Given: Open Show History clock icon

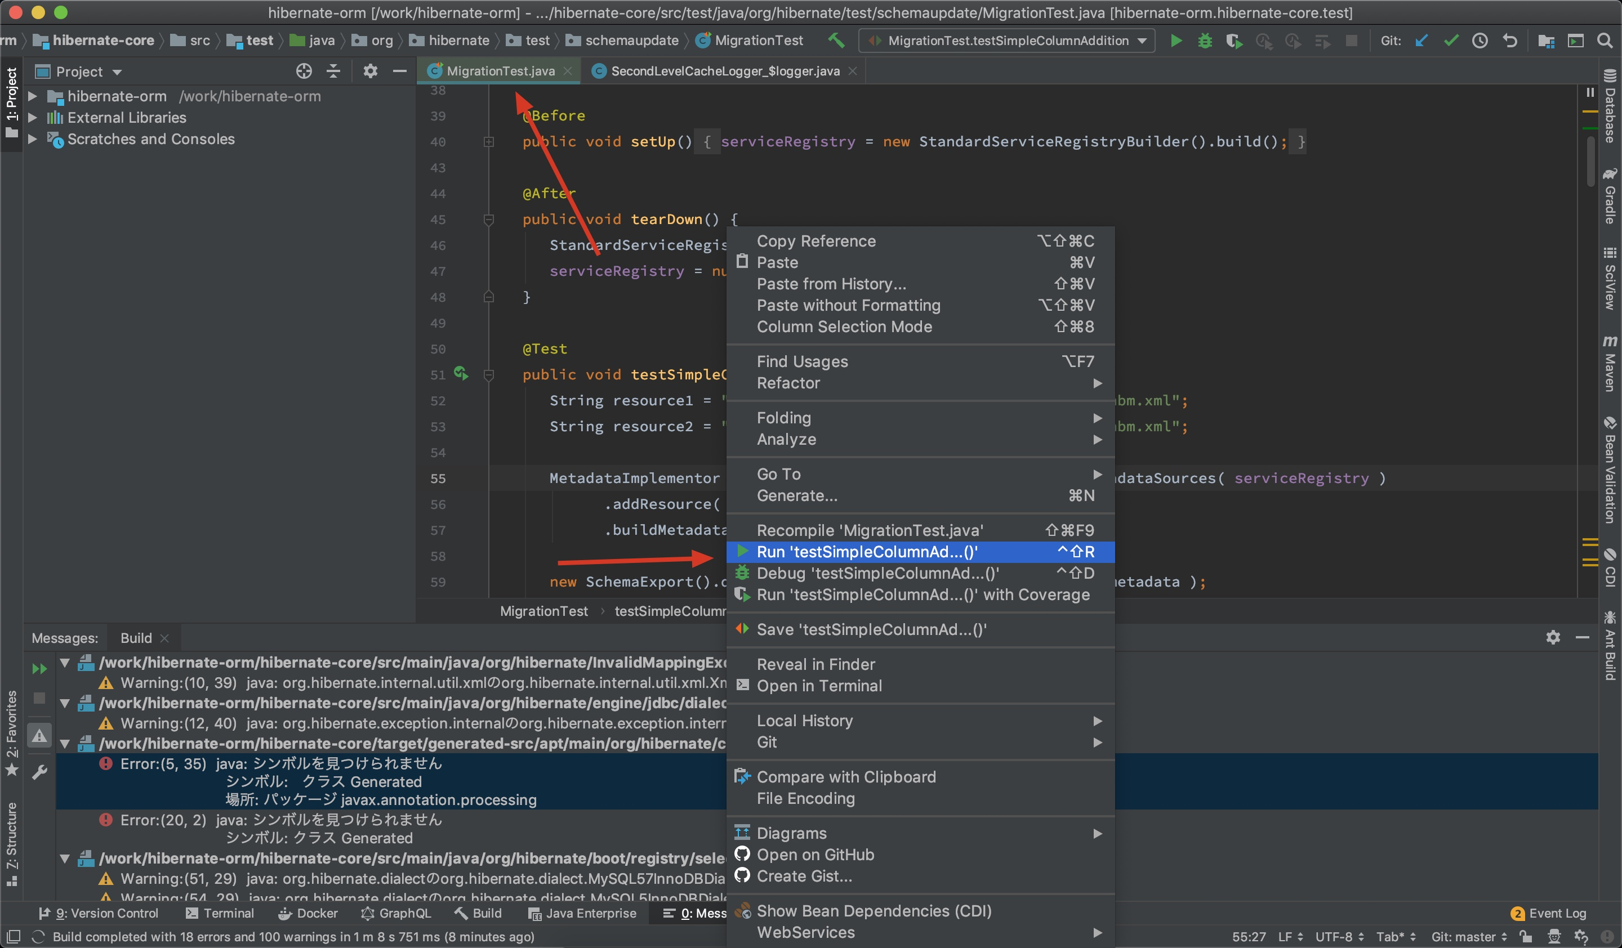Looking at the screenshot, I should (1480, 41).
